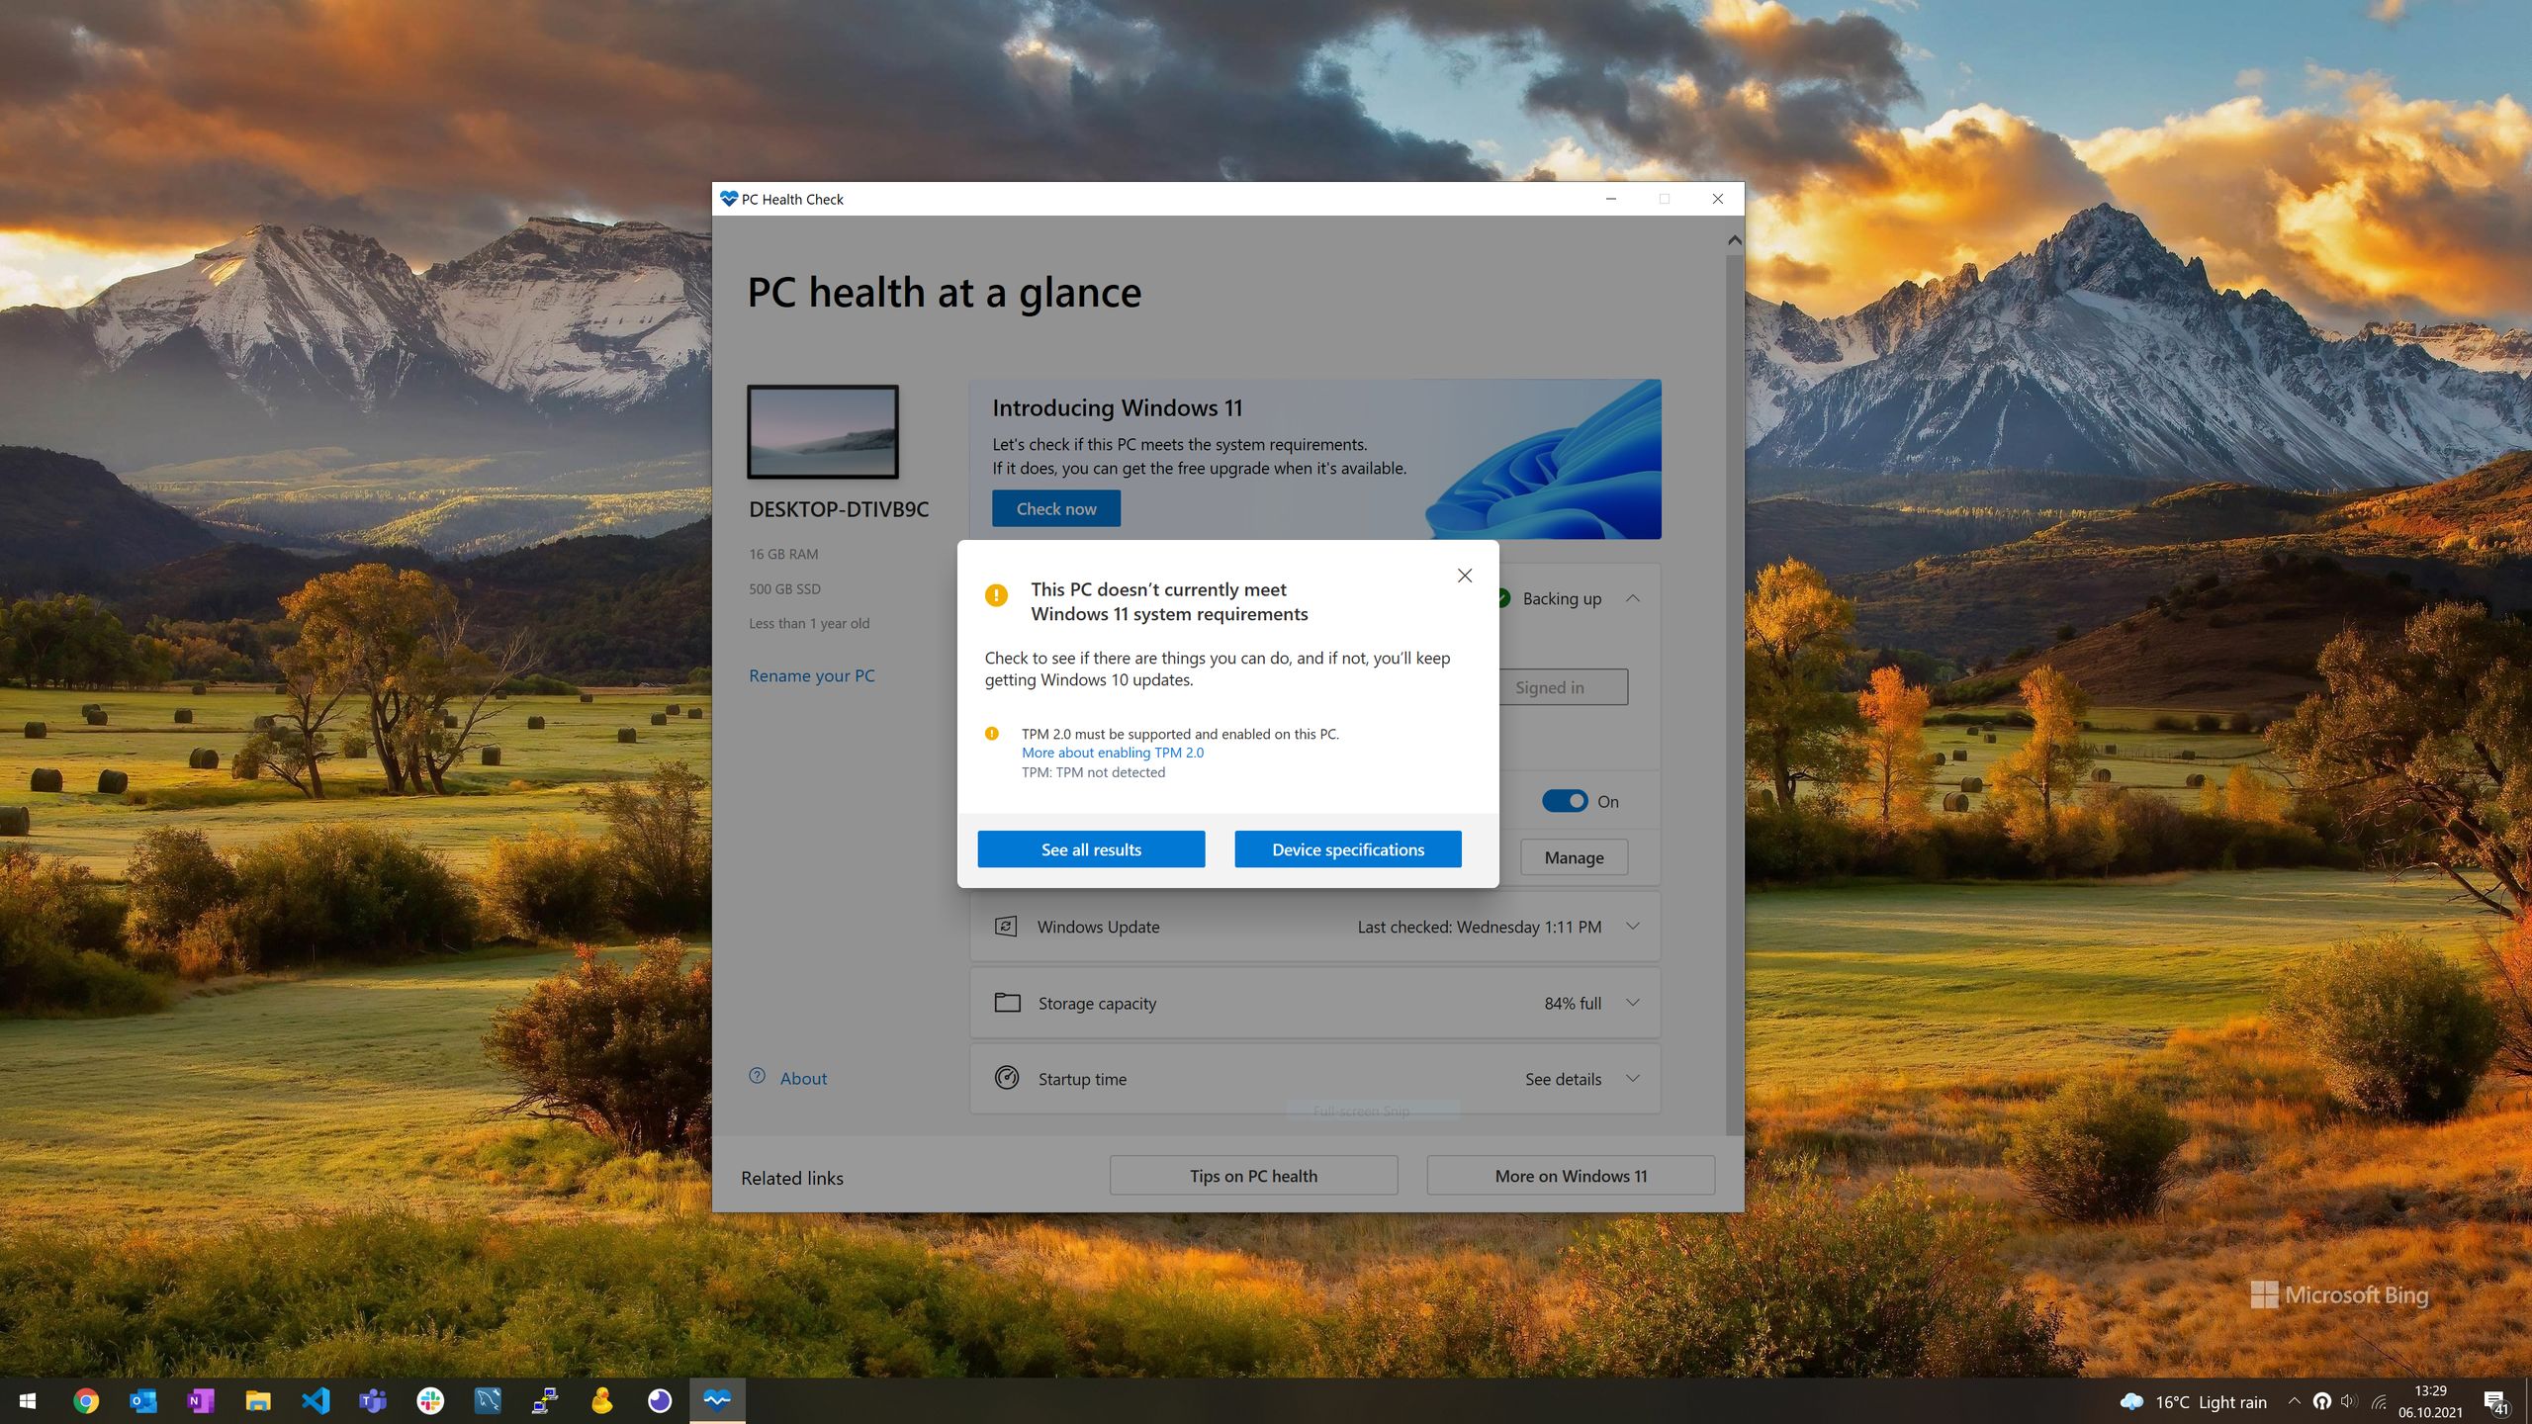The height and width of the screenshot is (1424, 2532).
Task: Click the Storage capacity folder icon
Action: [1007, 1003]
